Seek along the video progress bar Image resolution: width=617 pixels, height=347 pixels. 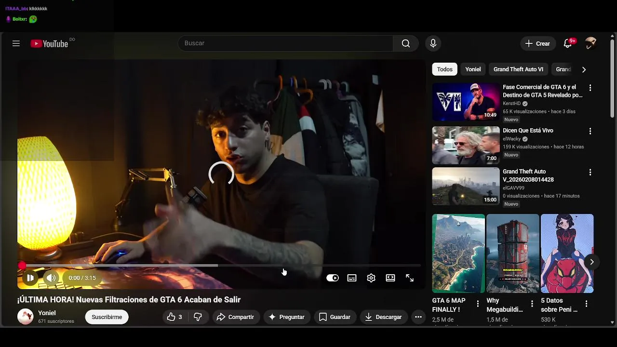(221, 266)
